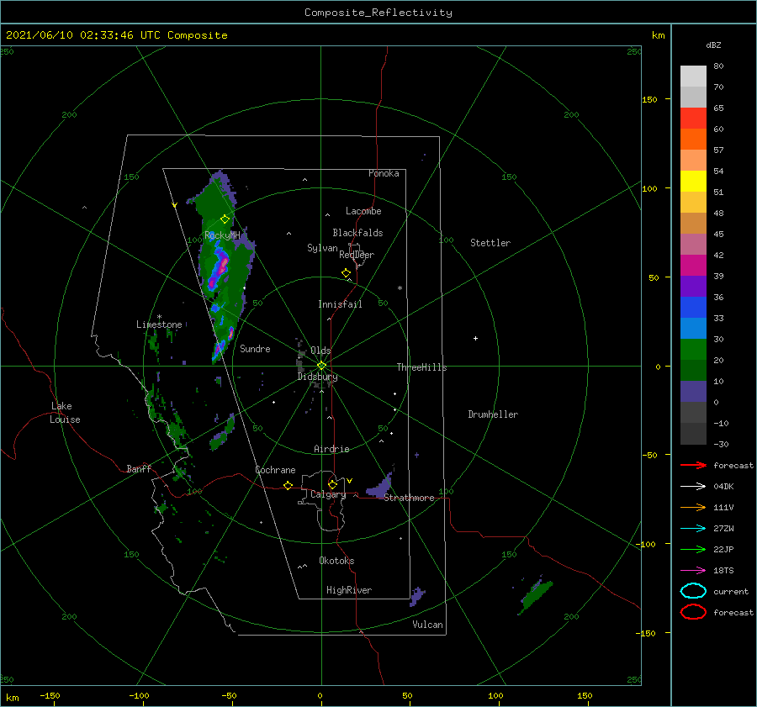Click the Sundre label
Screen dimensions: 757x707
pos(255,348)
